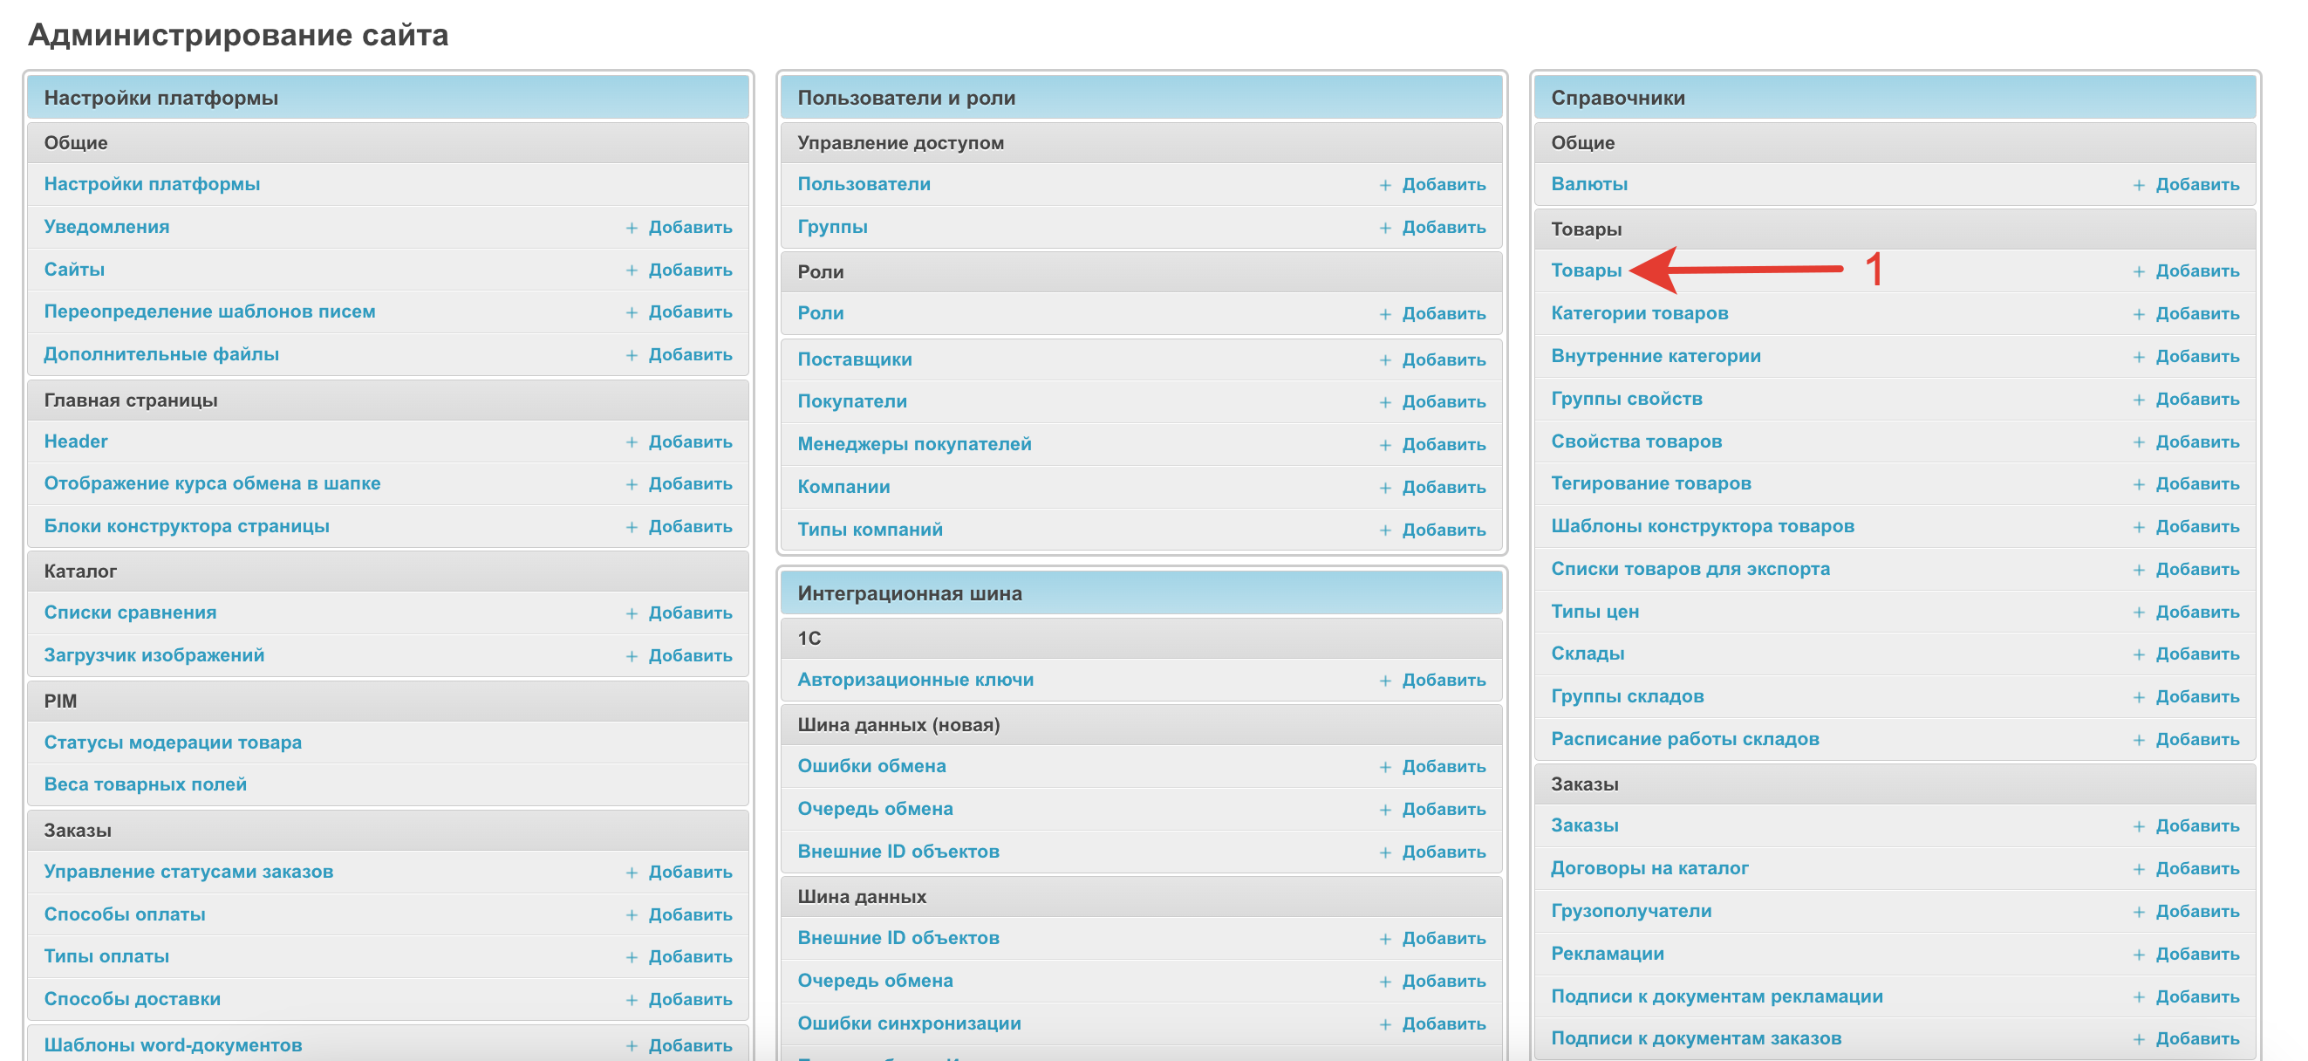Click the plus icon beside Склады

pyautogui.click(x=2138, y=654)
